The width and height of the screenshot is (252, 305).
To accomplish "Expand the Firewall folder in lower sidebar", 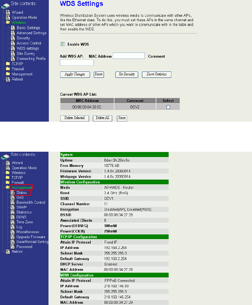I will [x=8, y=182].
